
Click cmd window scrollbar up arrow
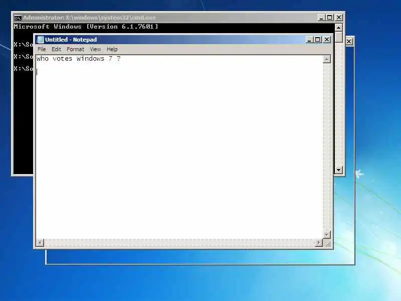pyautogui.click(x=339, y=28)
